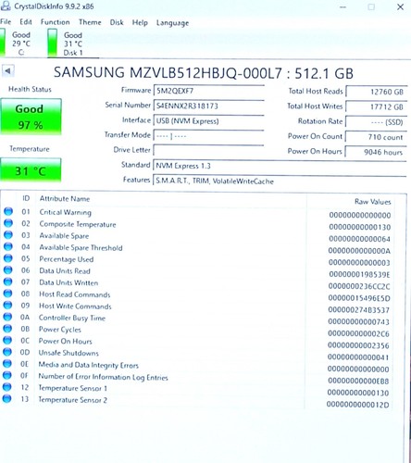The image size is (411, 463).
Task: Click the Attribute Name column header
Action: (65, 199)
